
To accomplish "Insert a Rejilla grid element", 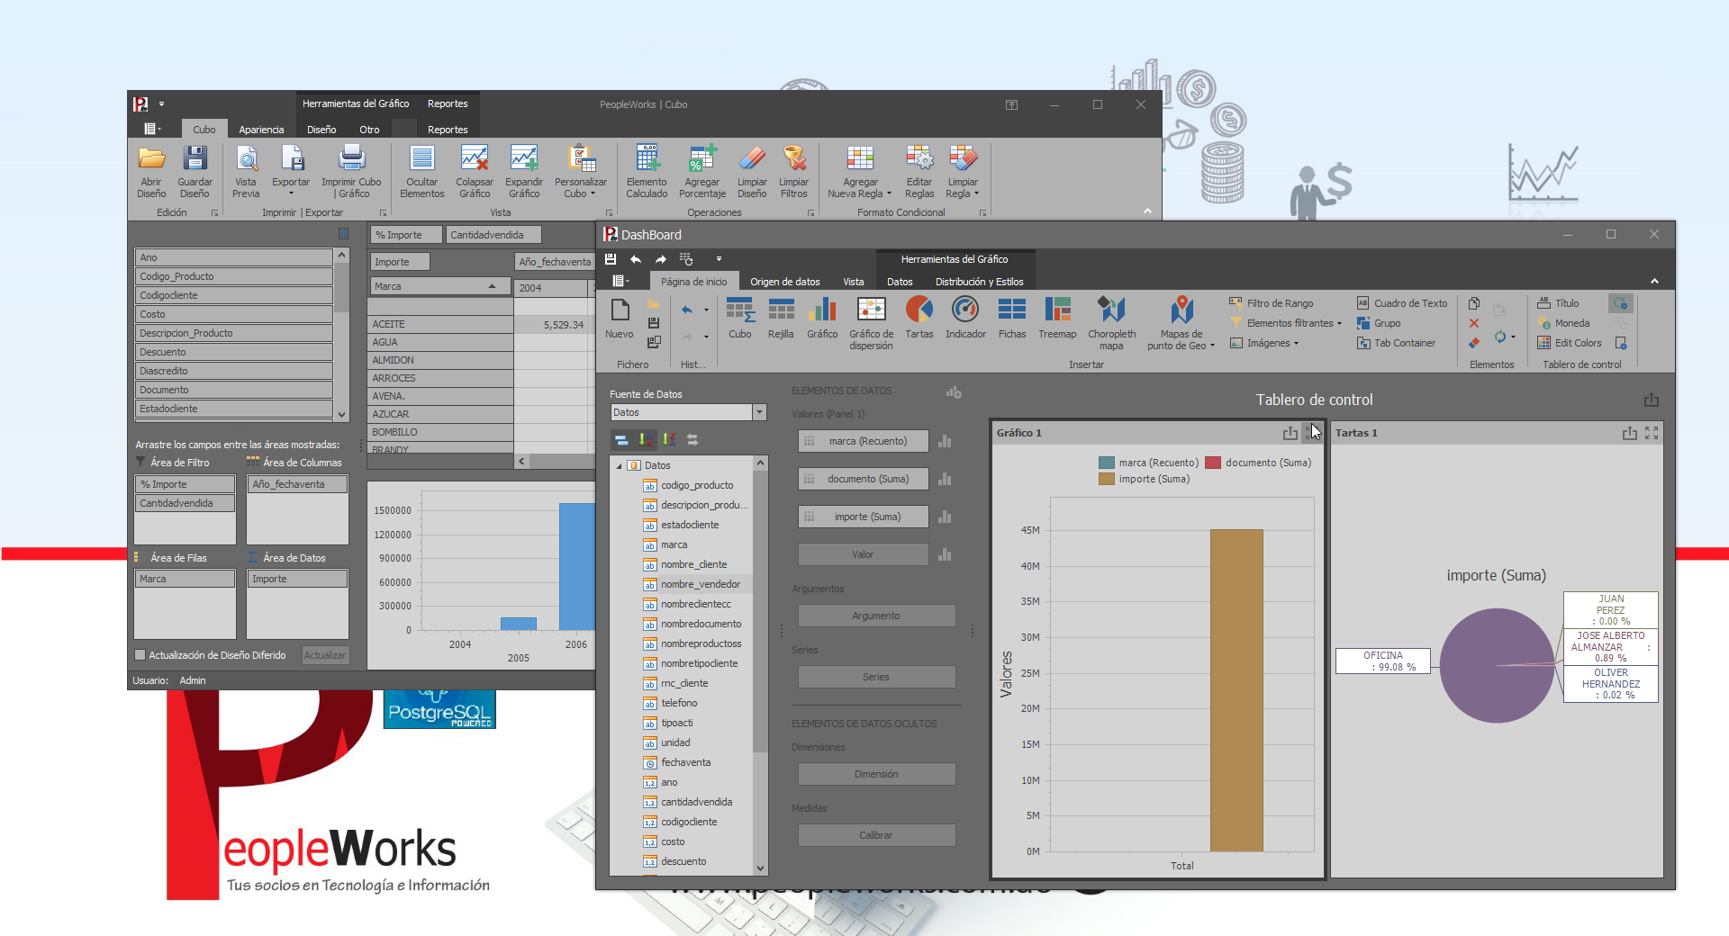I will point(781,319).
